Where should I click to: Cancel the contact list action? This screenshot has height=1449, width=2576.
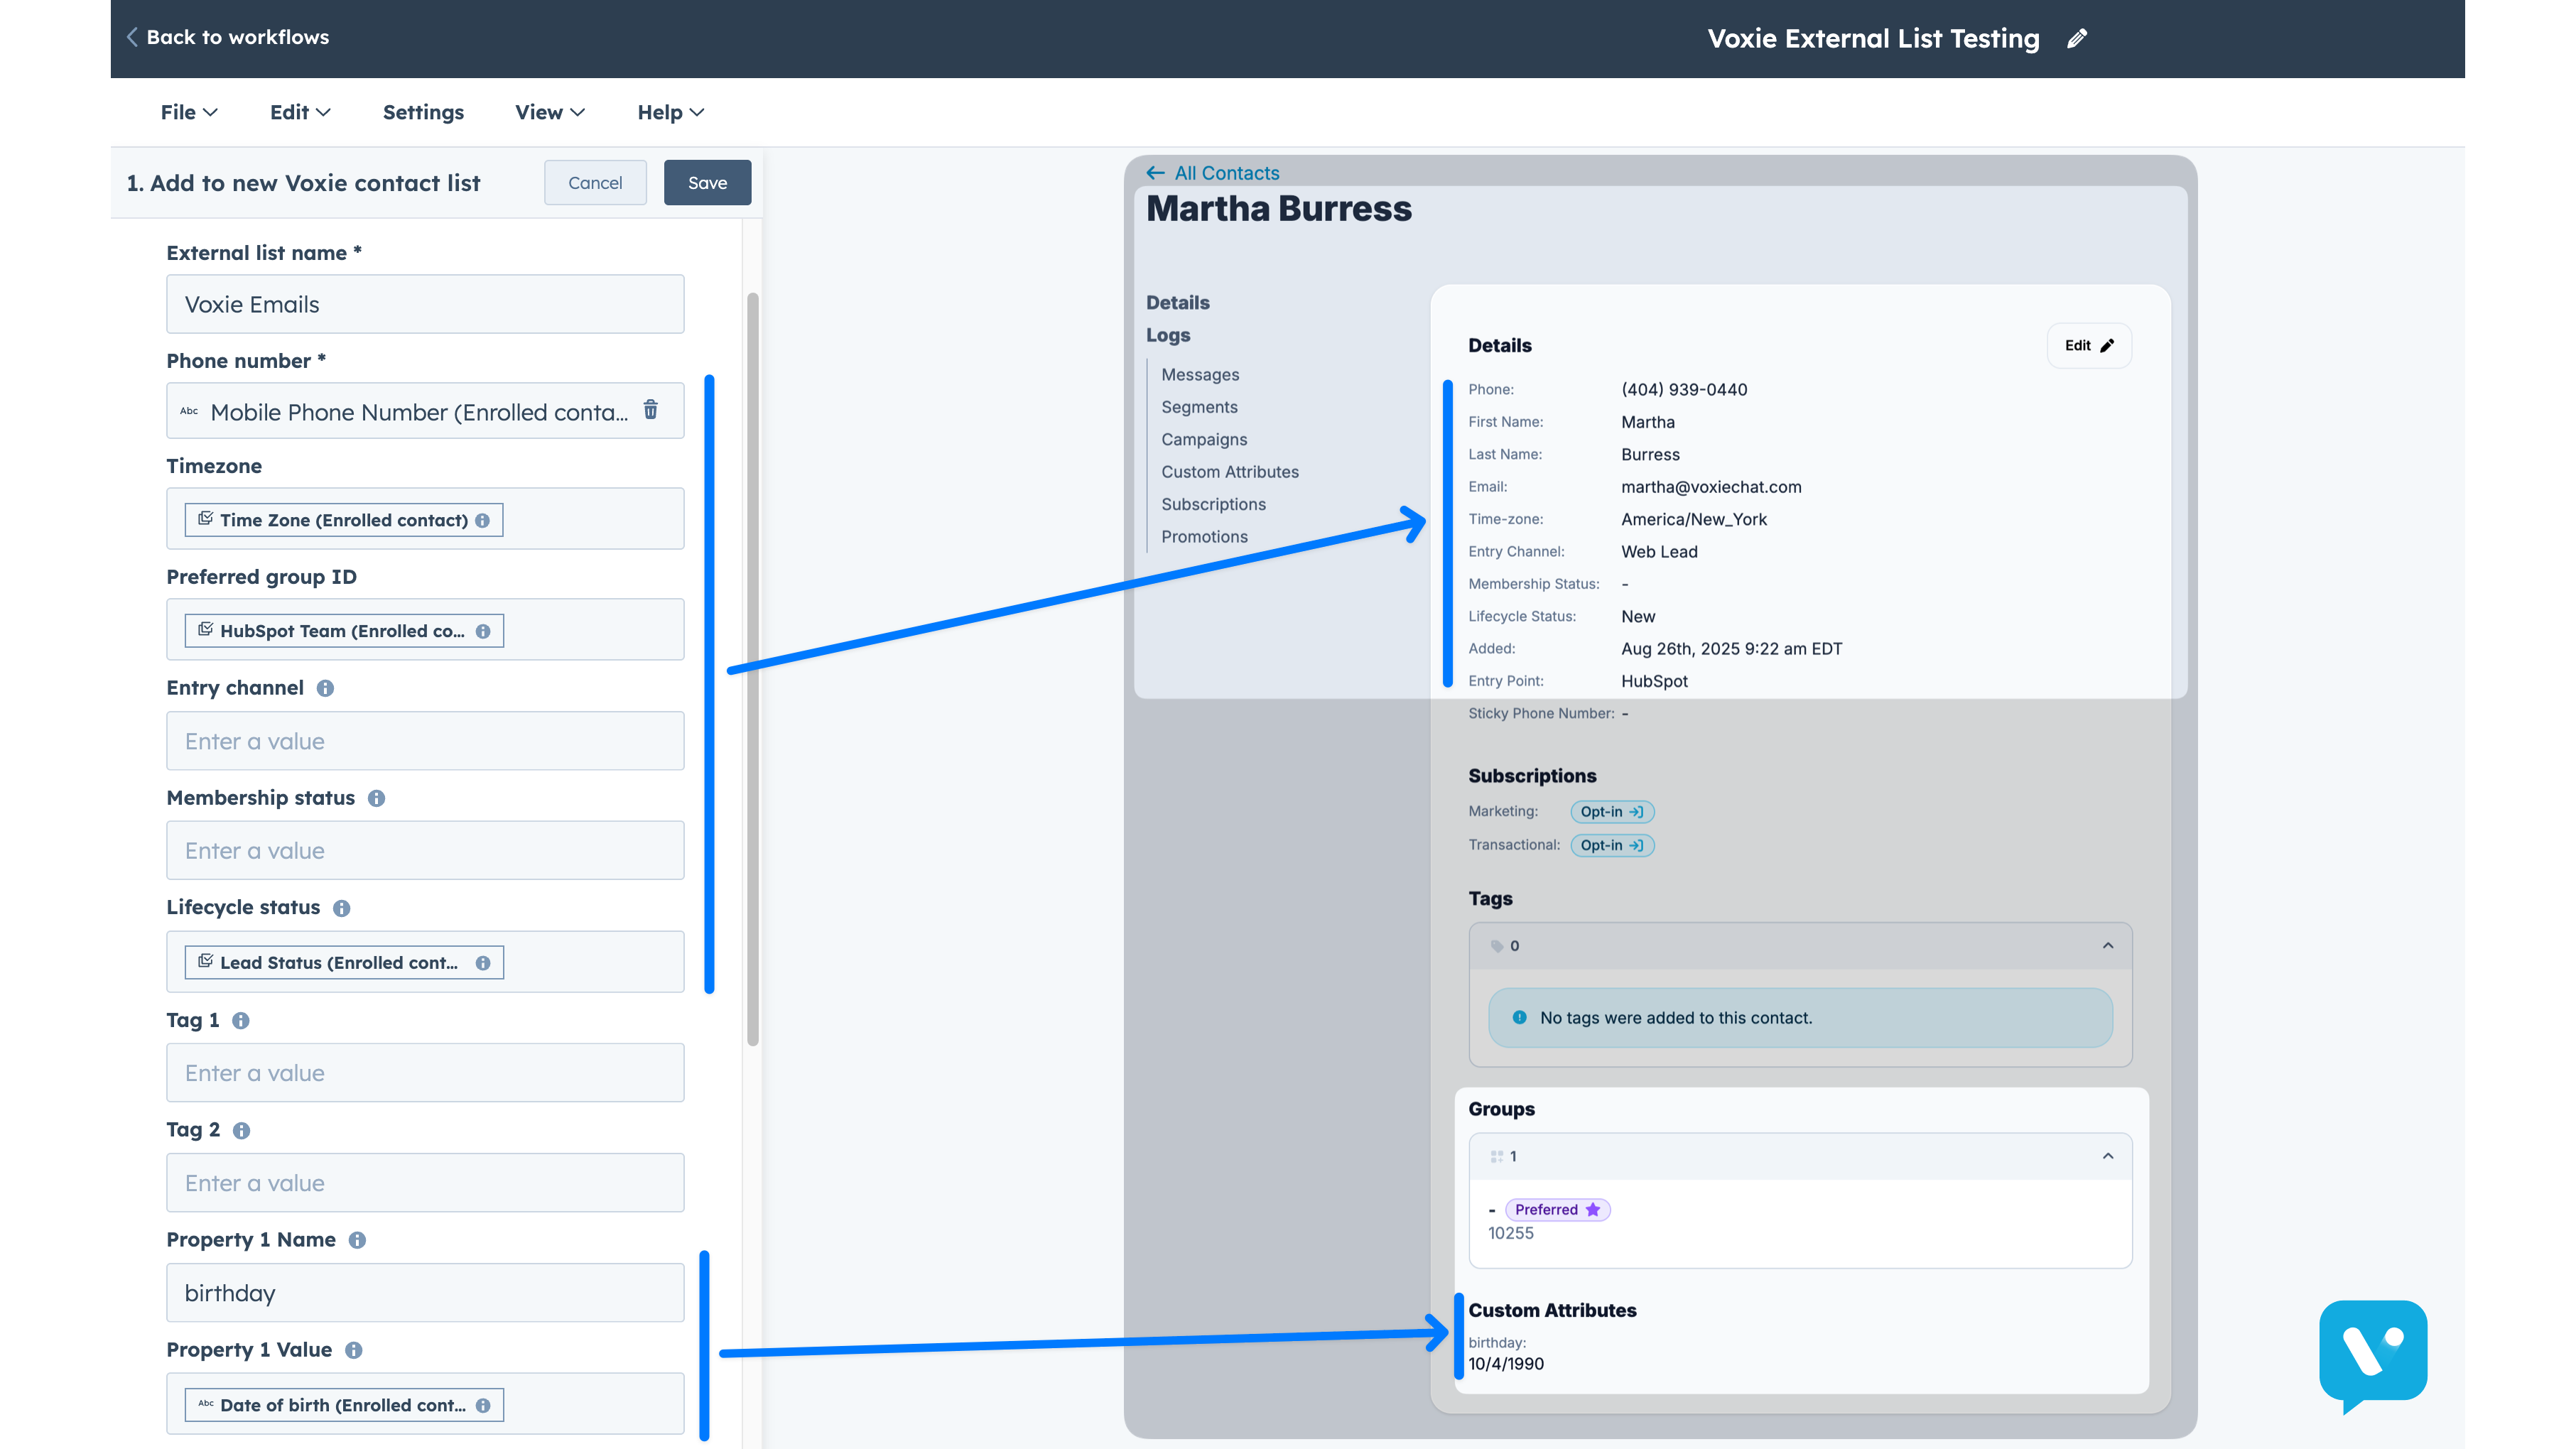click(595, 183)
